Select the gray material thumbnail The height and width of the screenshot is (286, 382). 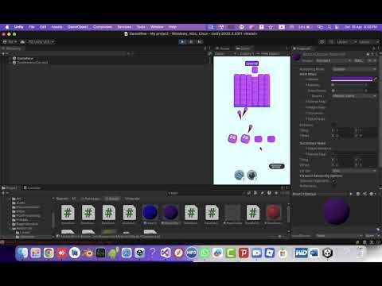232,212
